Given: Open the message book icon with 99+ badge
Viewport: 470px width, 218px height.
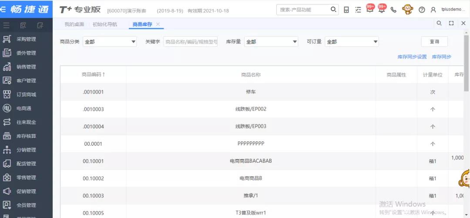Looking at the screenshot, I should click(x=370, y=9).
